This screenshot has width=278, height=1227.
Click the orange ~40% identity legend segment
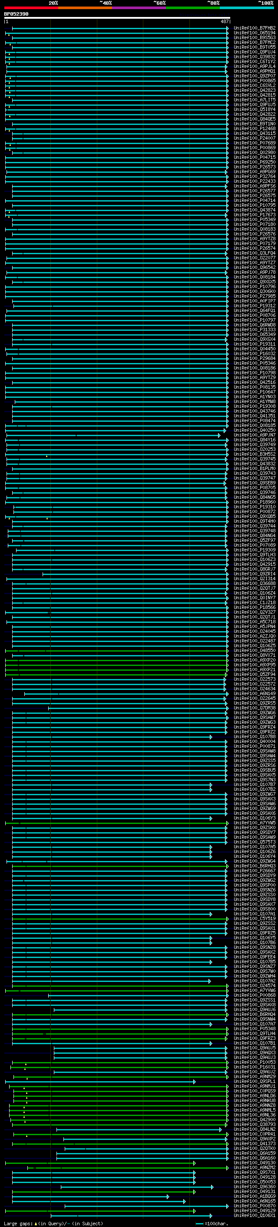coord(85,8)
